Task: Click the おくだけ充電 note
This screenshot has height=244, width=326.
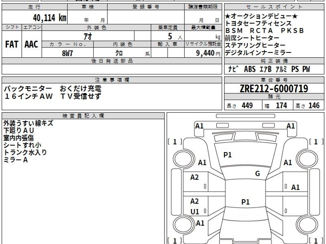Action: pyautogui.click(x=81, y=89)
